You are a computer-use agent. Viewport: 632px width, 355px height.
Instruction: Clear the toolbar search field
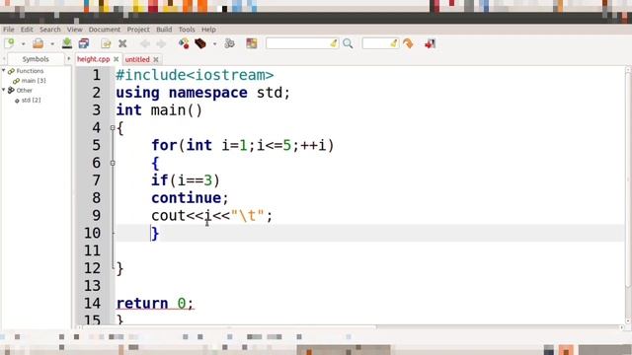334,43
